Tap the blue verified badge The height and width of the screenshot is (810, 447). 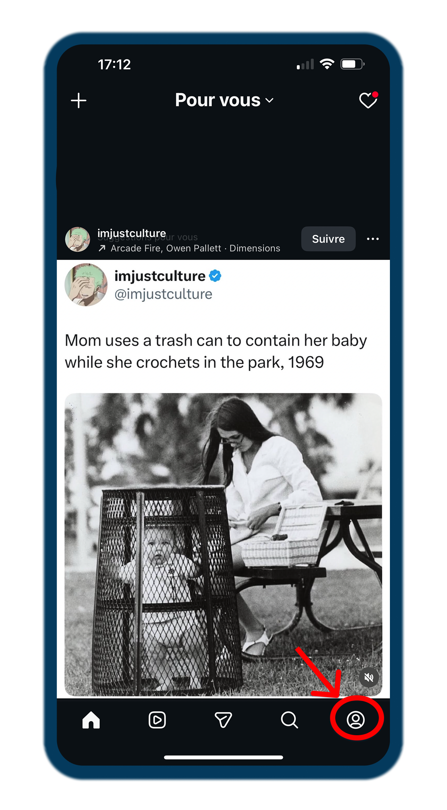215,276
